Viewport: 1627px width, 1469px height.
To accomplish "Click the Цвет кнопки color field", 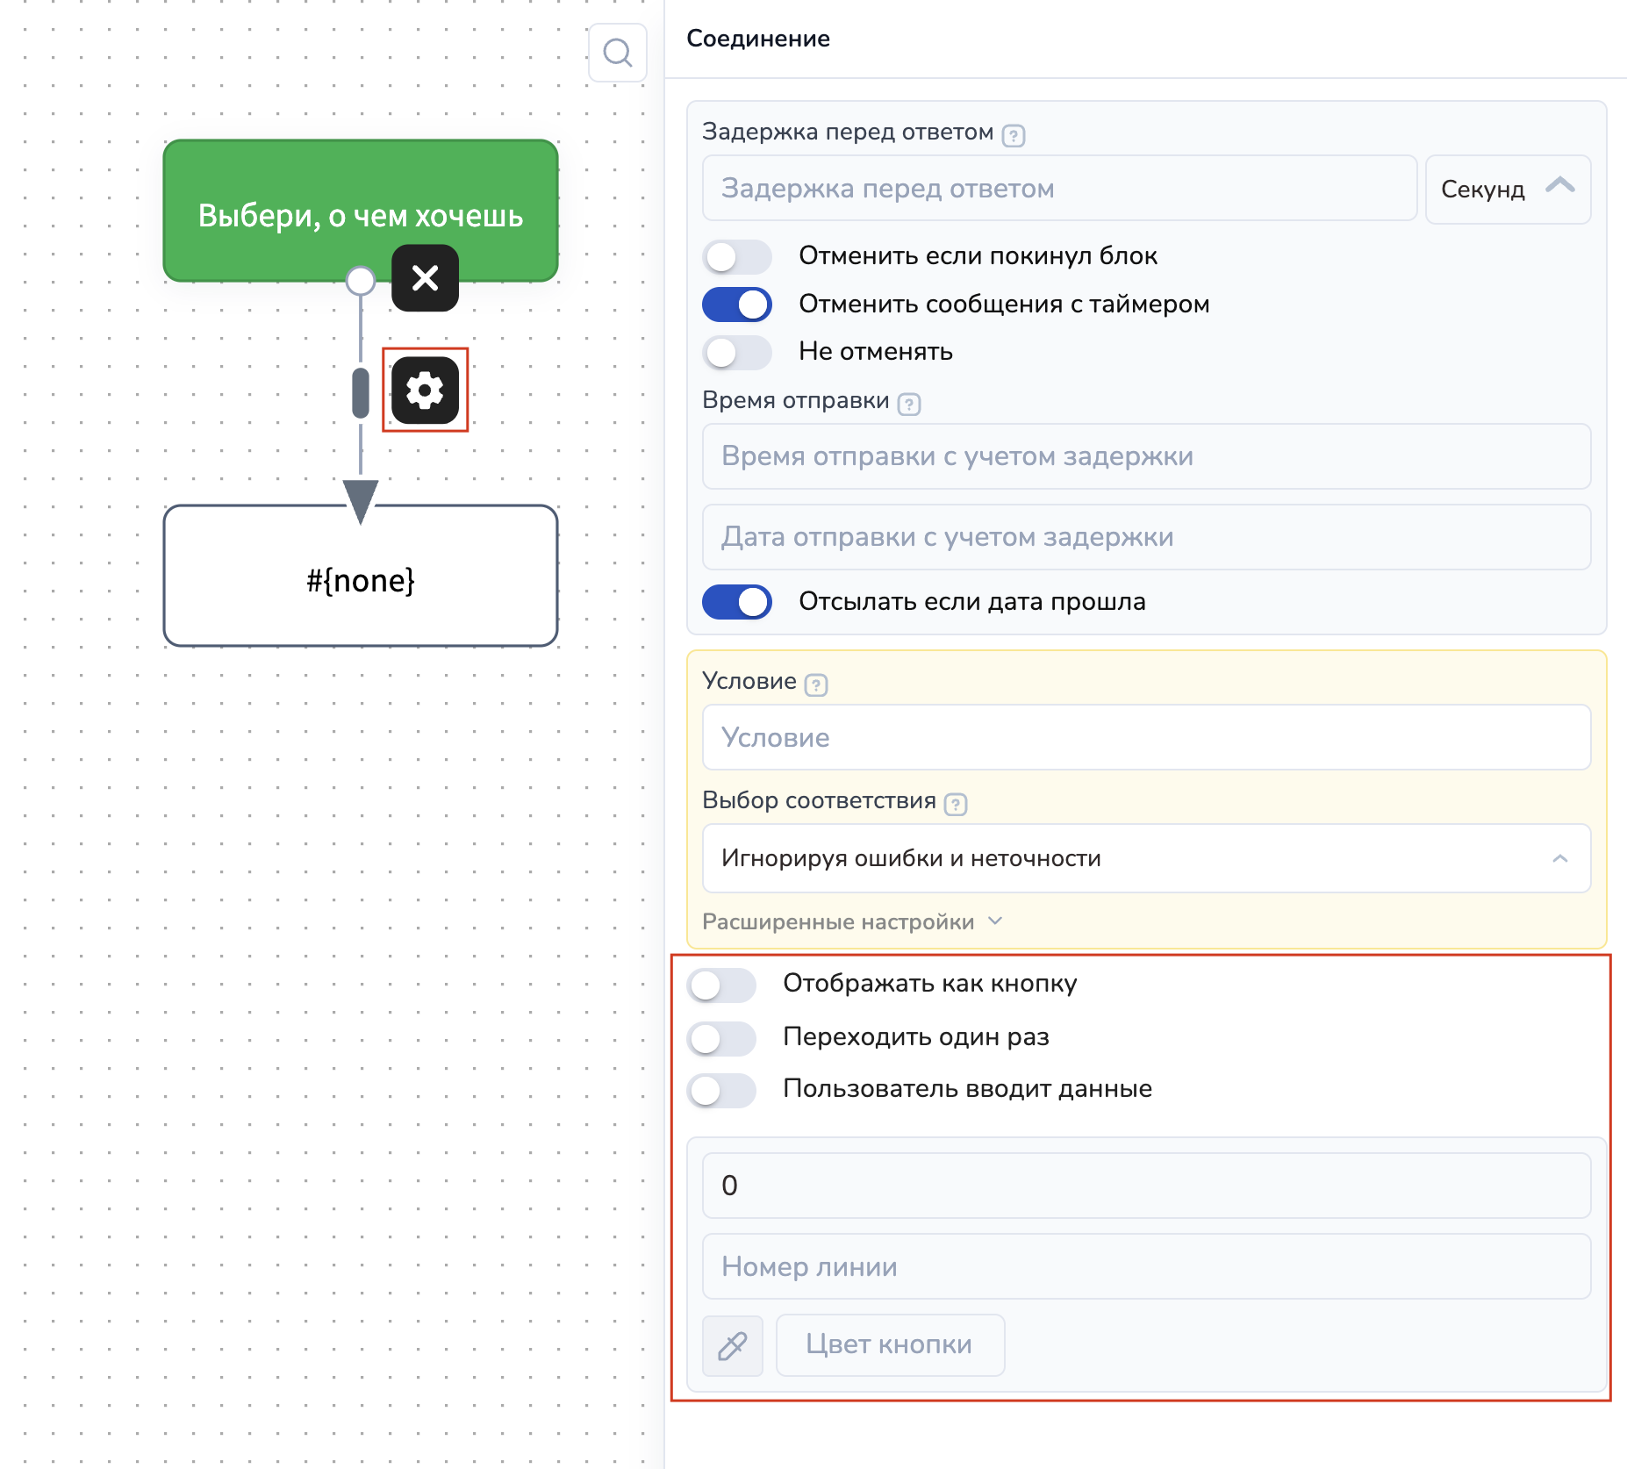I will point(889,1344).
